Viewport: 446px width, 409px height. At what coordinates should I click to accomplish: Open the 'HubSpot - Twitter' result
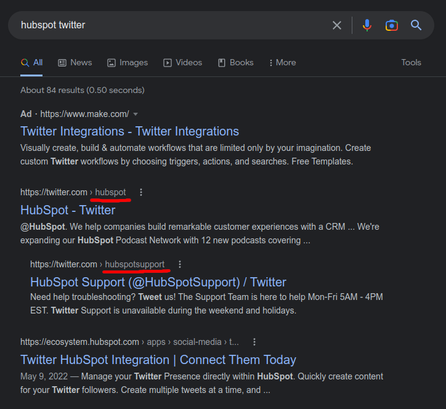pyautogui.click(x=68, y=210)
